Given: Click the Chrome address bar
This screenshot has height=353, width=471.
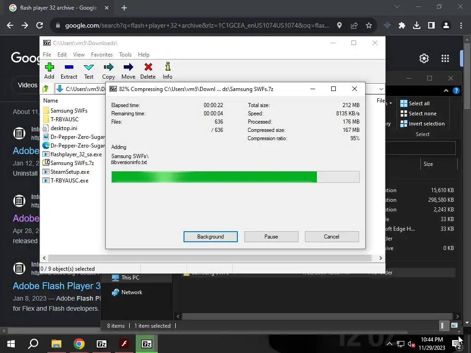Looking at the screenshot, I should coord(197,26).
